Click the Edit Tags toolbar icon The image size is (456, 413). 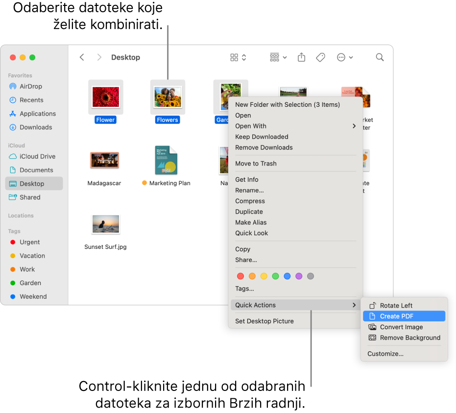[320, 57]
